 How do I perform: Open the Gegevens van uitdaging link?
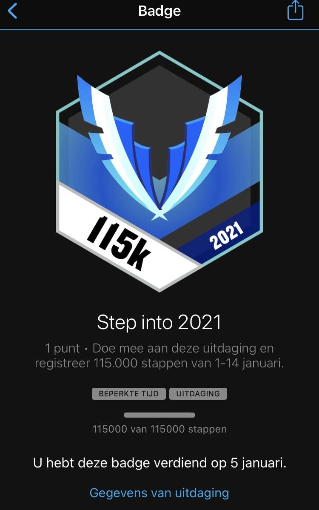159,493
